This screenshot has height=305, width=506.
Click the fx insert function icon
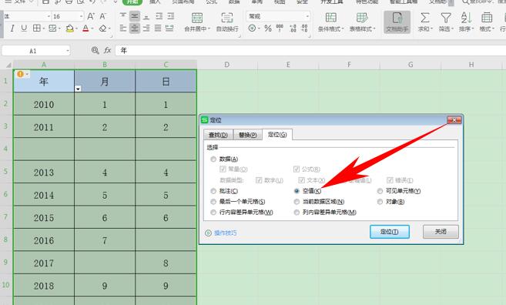click(x=108, y=50)
